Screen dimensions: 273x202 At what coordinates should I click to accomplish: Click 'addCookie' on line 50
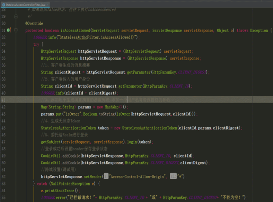click(71, 163)
